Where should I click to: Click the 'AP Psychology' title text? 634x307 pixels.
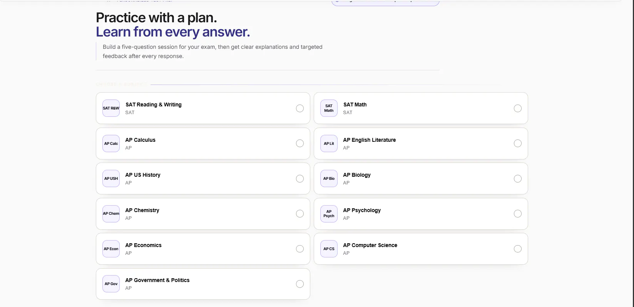click(362, 210)
